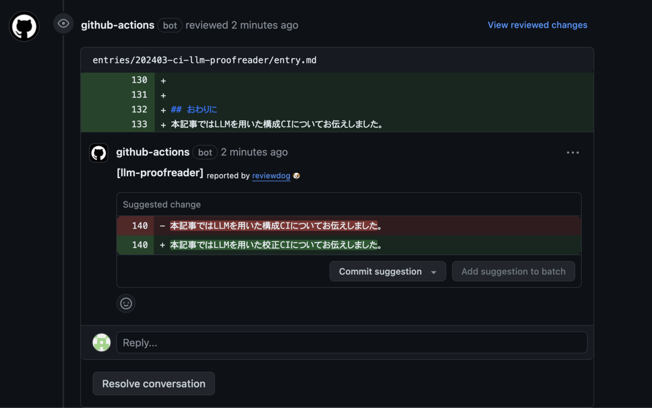Click diff line 133 text about 構成CI
This screenshot has height=408, width=652.
(x=277, y=124)
